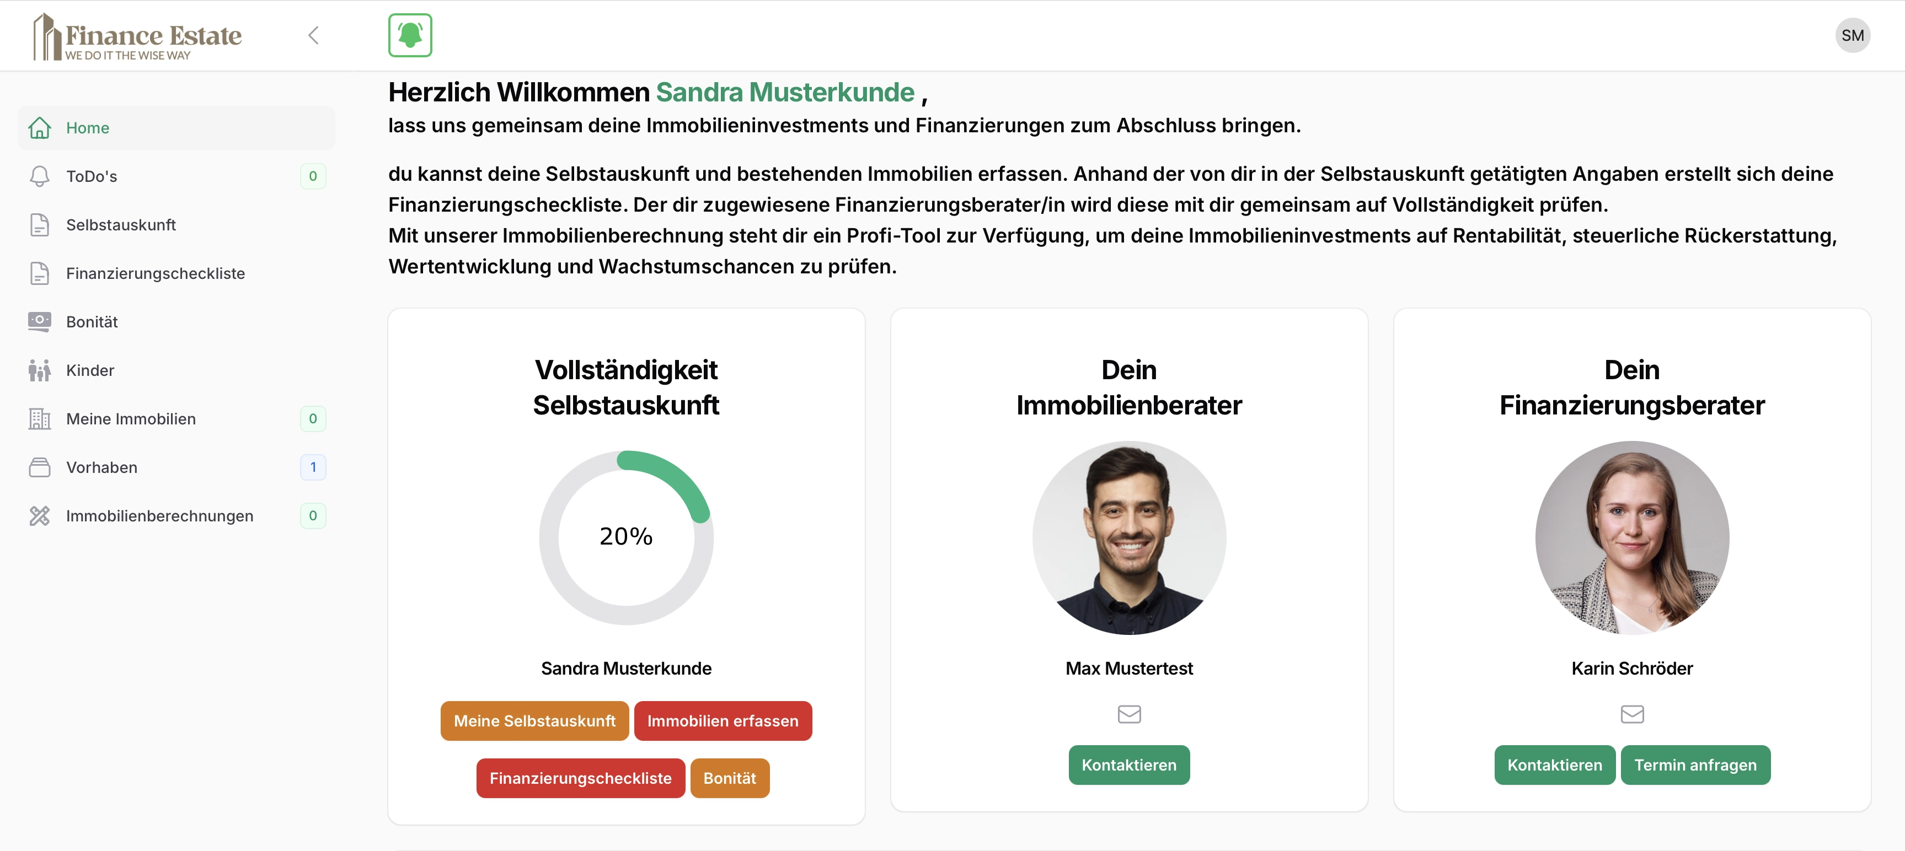Open ToDo's from the sidebar
This screenshot has height=851, width=1905.
[x=92, y=176]
